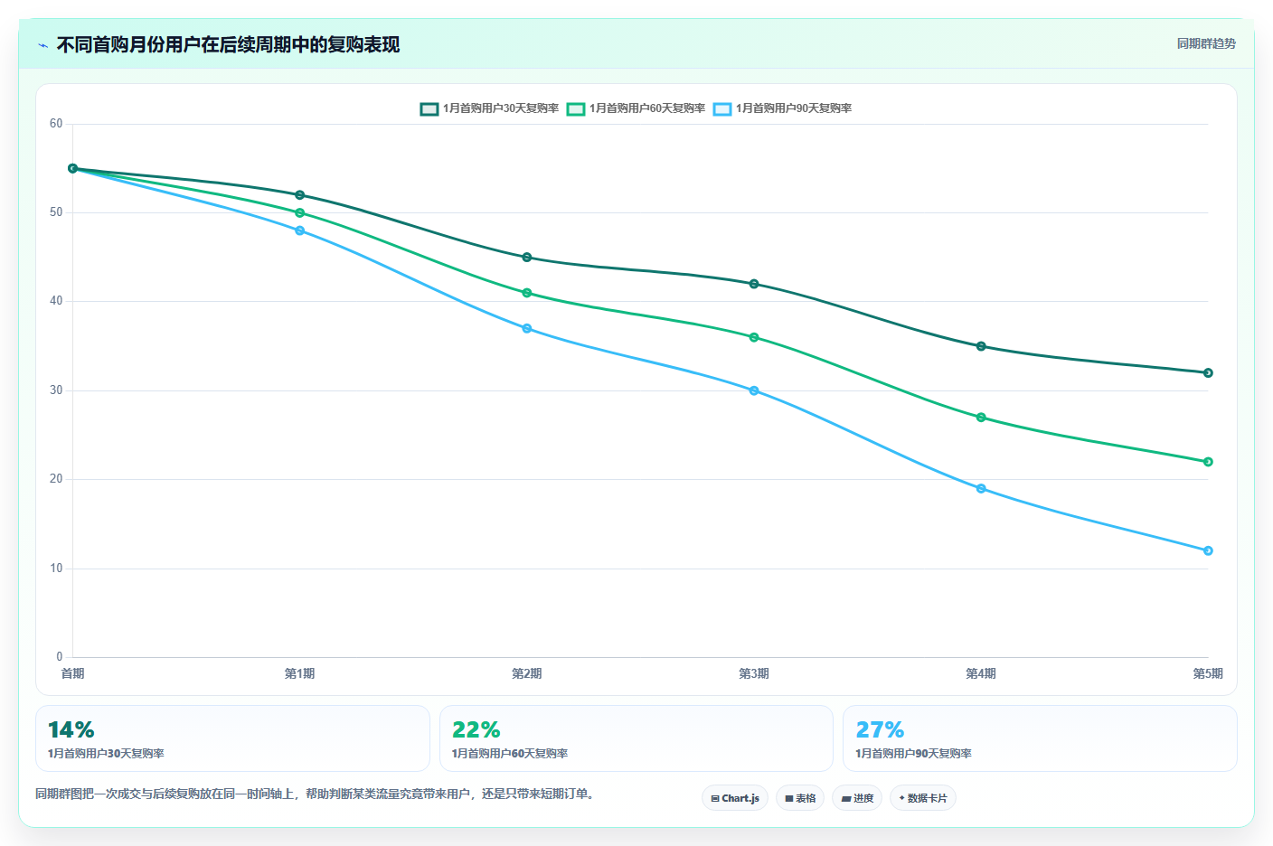Click the 首期 x-axis label
The image size is (1273, 846).
coord(73,673)
